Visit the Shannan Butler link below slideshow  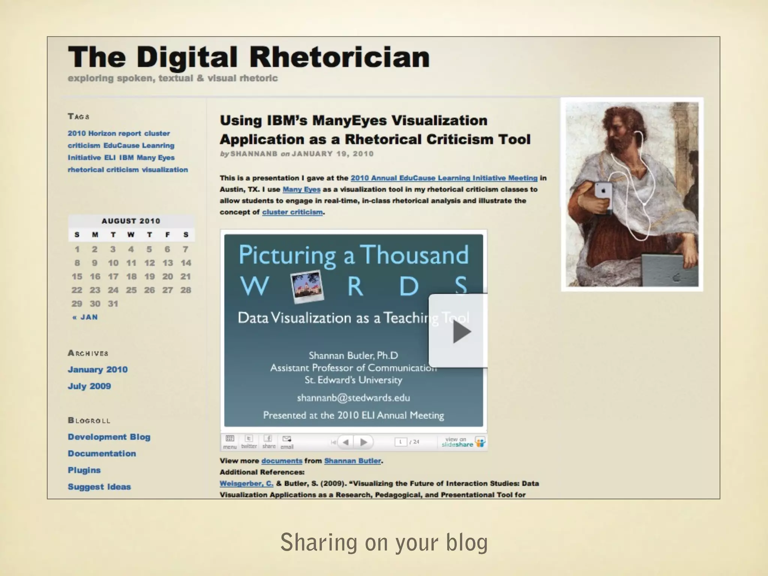point(352,461)
